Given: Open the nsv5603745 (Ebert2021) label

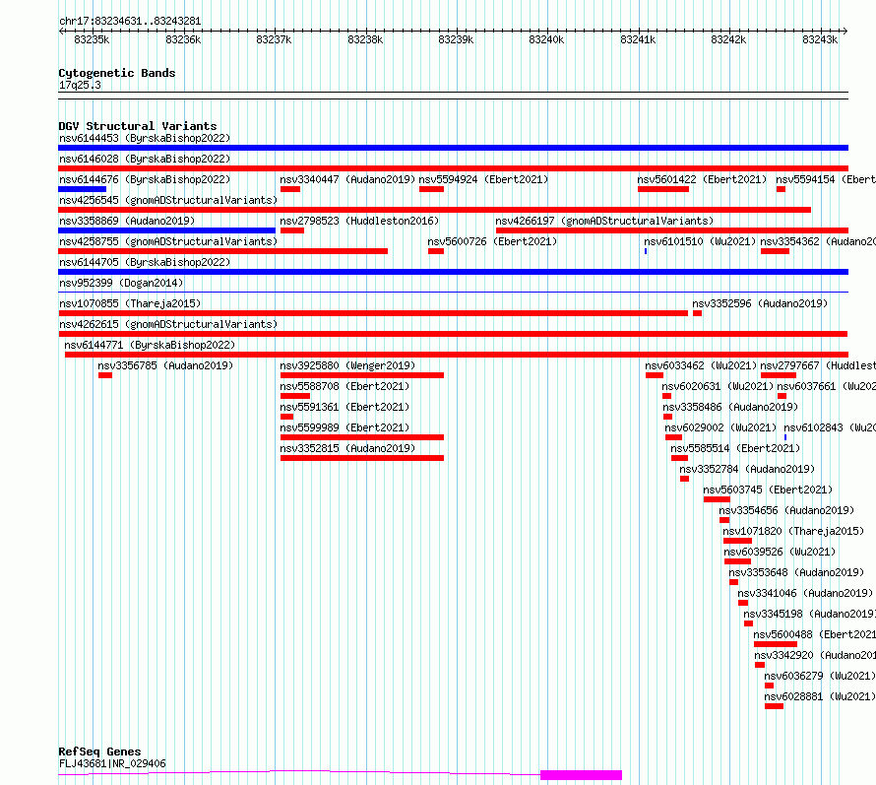Looking at the screenshot, I should pyautogui.click(x=768, y=490).
